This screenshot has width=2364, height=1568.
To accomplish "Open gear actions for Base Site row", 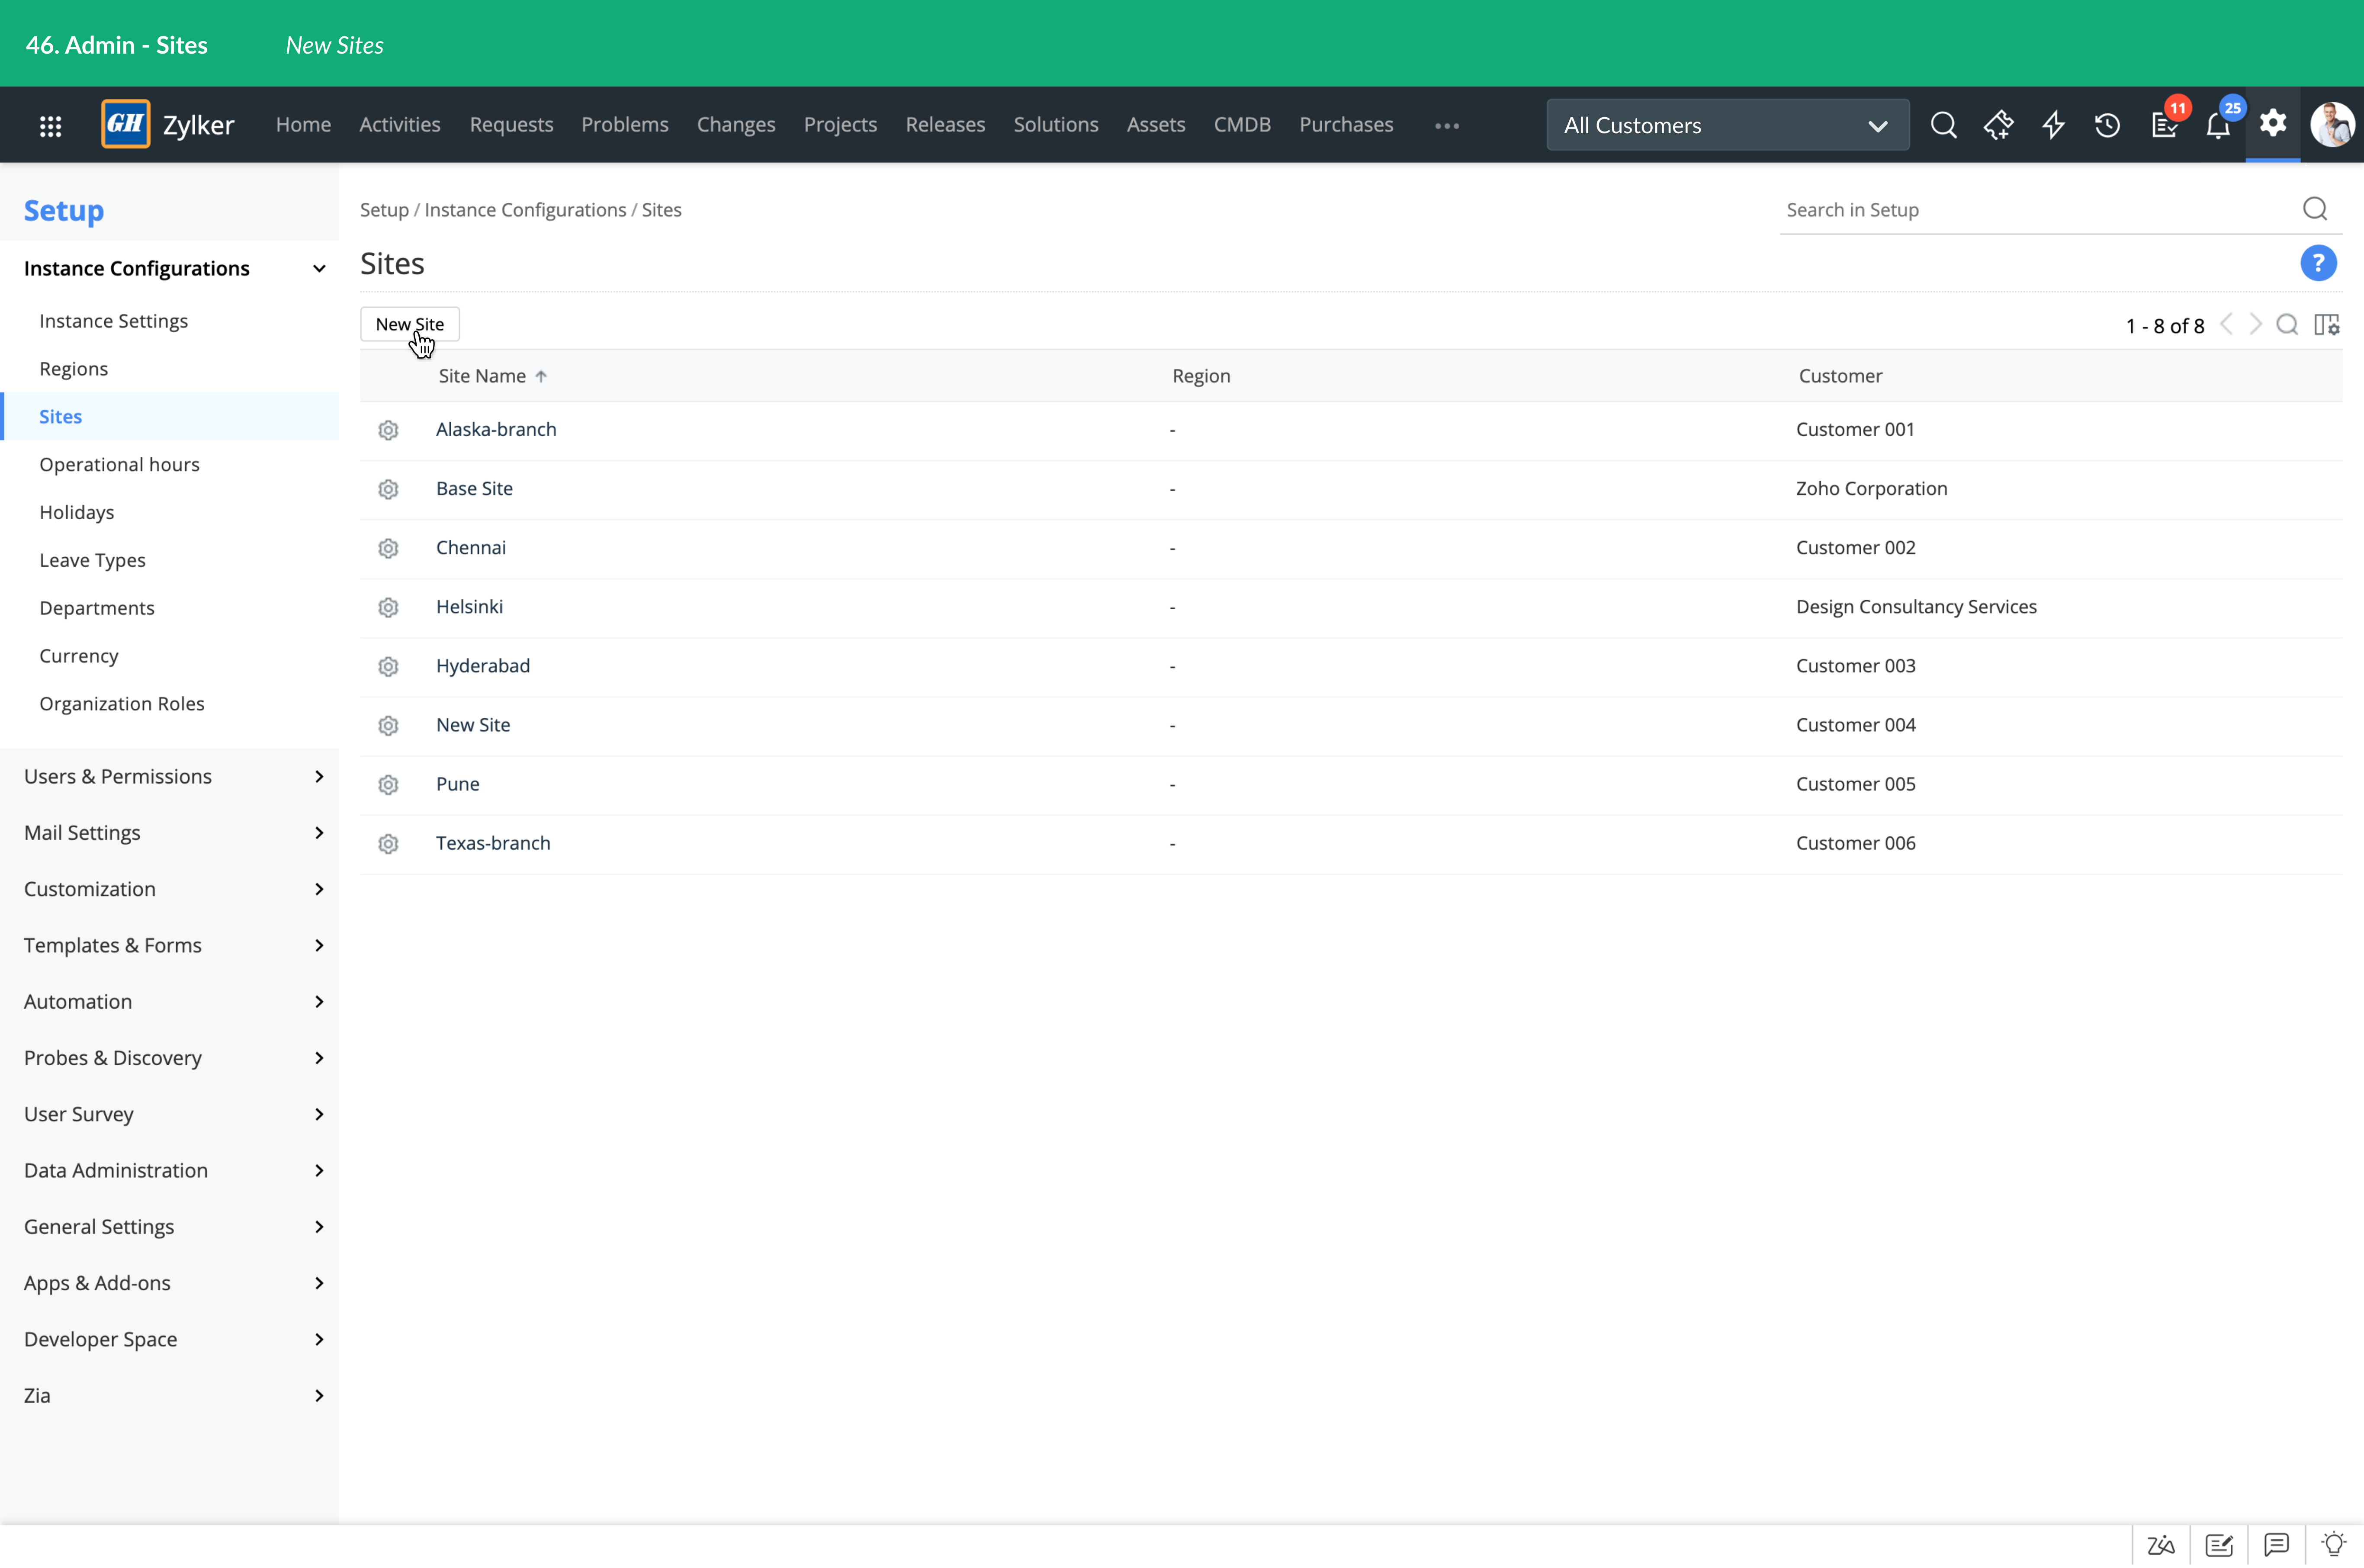I will coord(388,489).
